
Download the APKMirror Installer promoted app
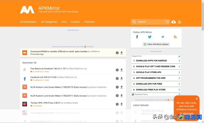click(x=122, y=53)
